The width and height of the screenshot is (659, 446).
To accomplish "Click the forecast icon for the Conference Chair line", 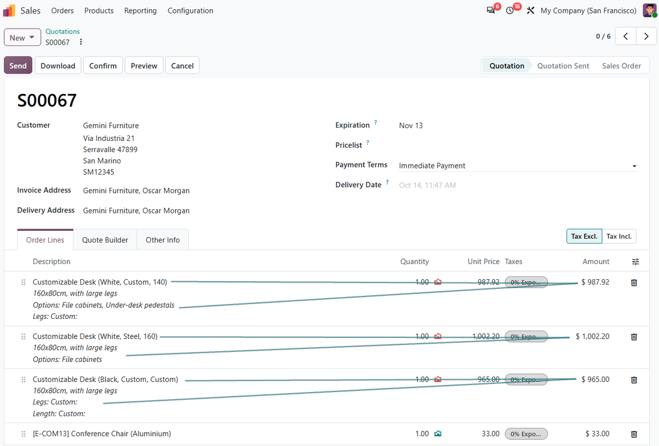I will click(438, 433).
